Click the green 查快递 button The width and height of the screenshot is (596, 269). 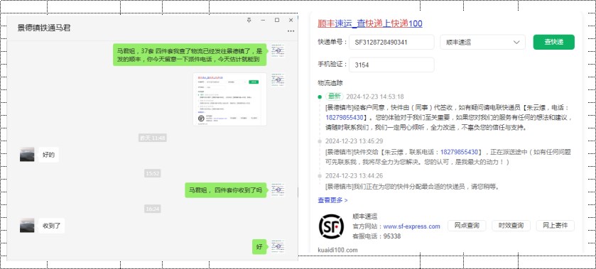(x=554, y=42)
